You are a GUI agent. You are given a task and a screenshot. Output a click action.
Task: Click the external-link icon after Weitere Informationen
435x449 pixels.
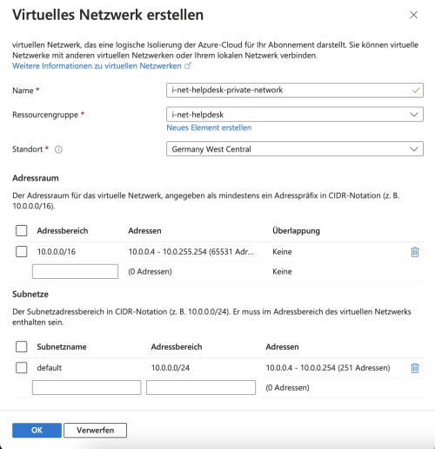point(188,65)
